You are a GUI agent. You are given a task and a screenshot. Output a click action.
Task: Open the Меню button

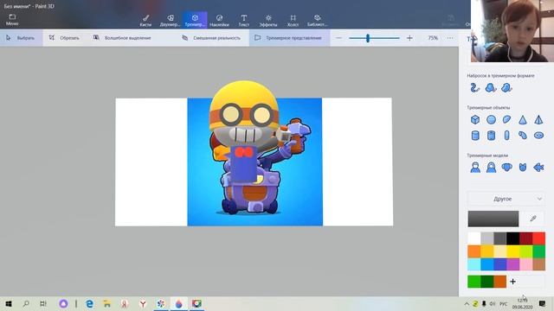(12, 20)
